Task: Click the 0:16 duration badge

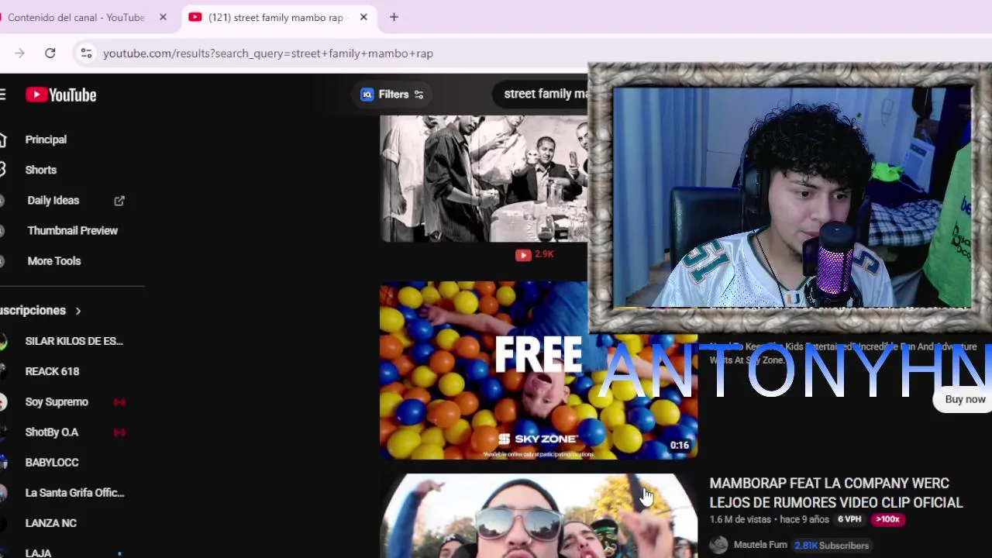Action: point(679,446)
